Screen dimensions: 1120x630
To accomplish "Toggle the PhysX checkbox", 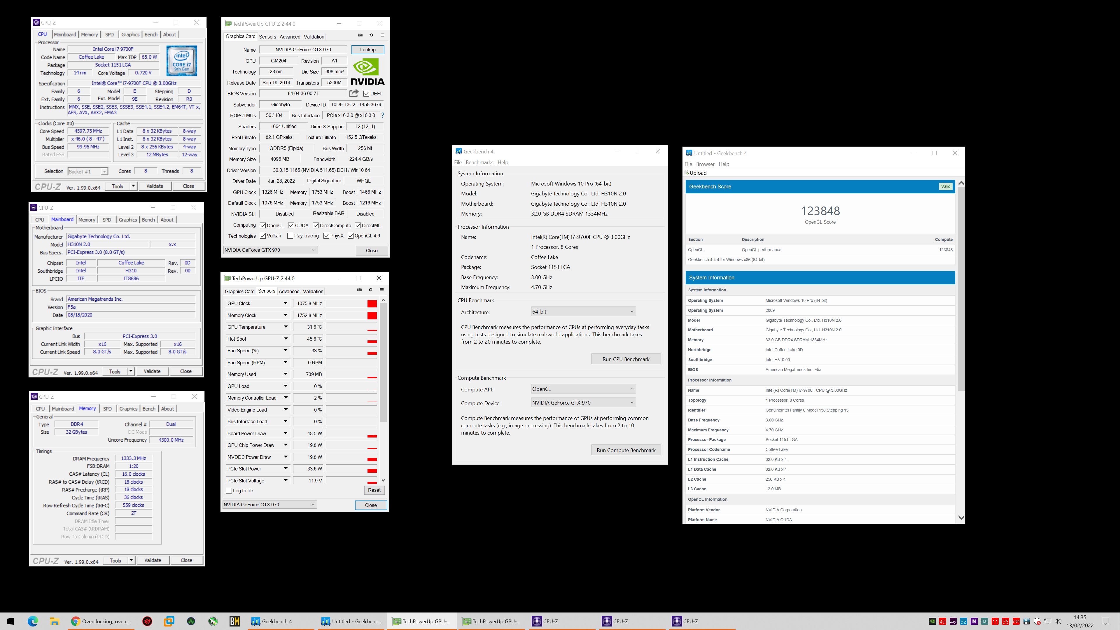I will pos(326,236).
